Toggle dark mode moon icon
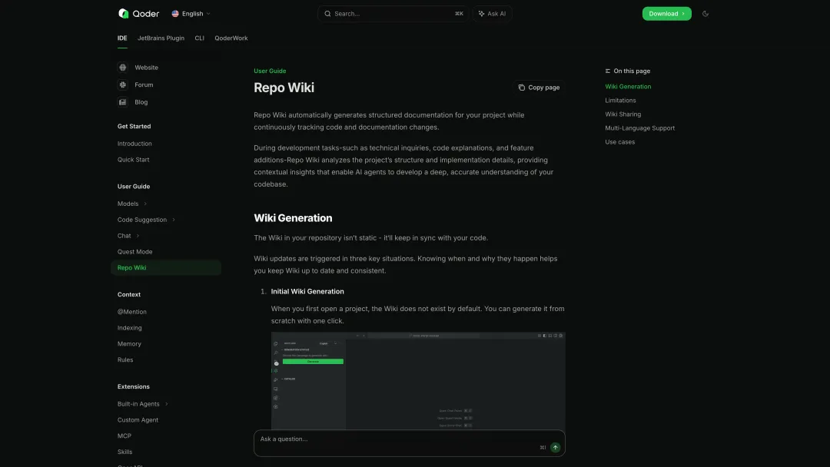Image resolution: width=830 pixels, height=467 pixels. (705, 14)
